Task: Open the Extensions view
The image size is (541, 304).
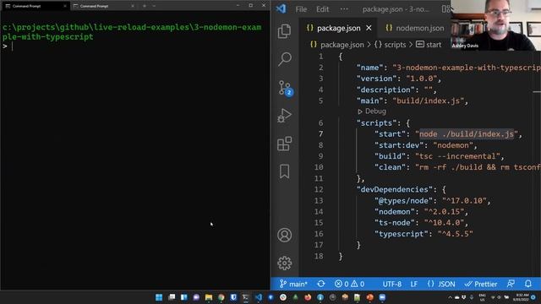Action: point(284,144)
